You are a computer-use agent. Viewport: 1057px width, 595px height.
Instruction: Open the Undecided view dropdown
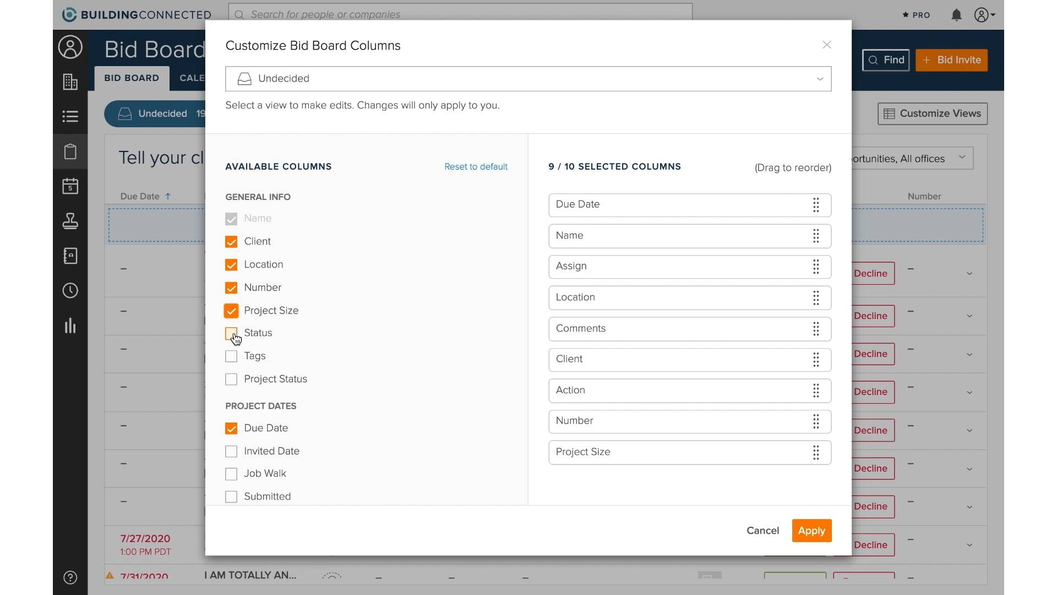coord(820,79)
